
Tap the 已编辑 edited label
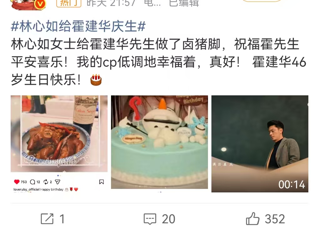click(184, 3)
